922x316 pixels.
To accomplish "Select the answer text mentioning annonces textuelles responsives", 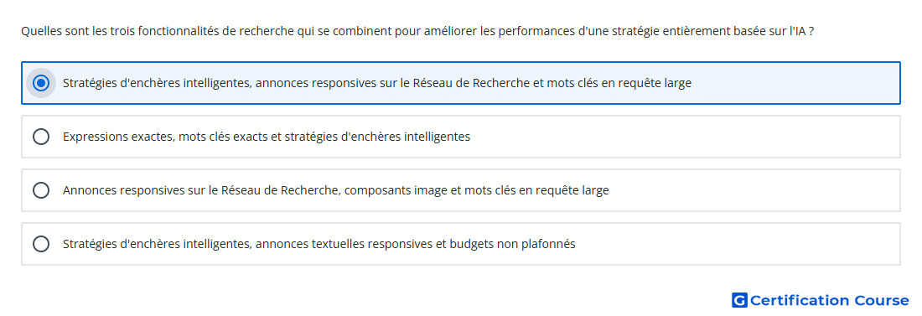I will pos(319,244).
